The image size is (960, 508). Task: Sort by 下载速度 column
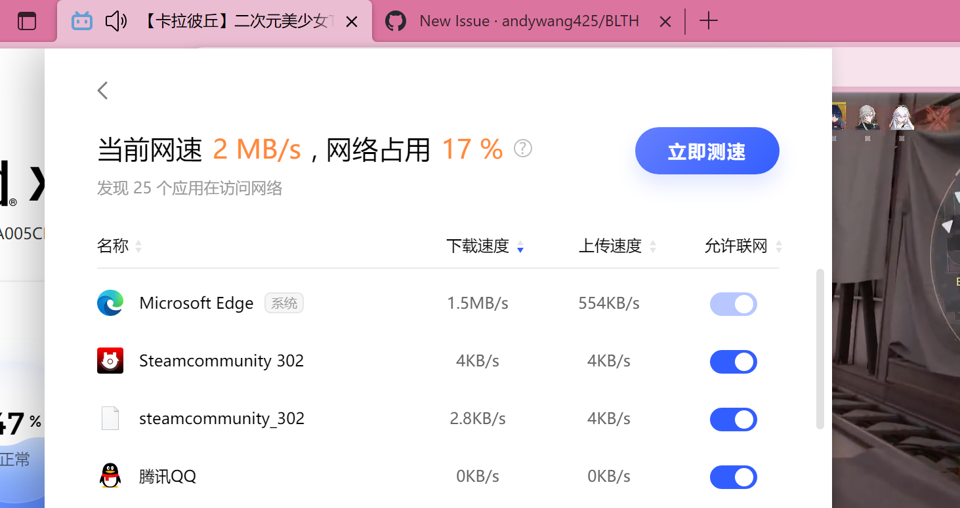coord(485,246)
